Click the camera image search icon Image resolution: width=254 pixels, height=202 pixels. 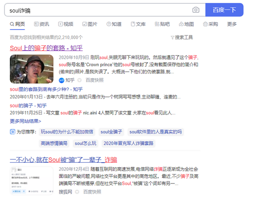pos(196,10)
